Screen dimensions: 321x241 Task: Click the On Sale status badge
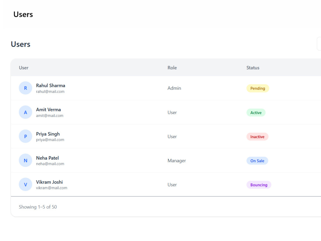[257, 161]
